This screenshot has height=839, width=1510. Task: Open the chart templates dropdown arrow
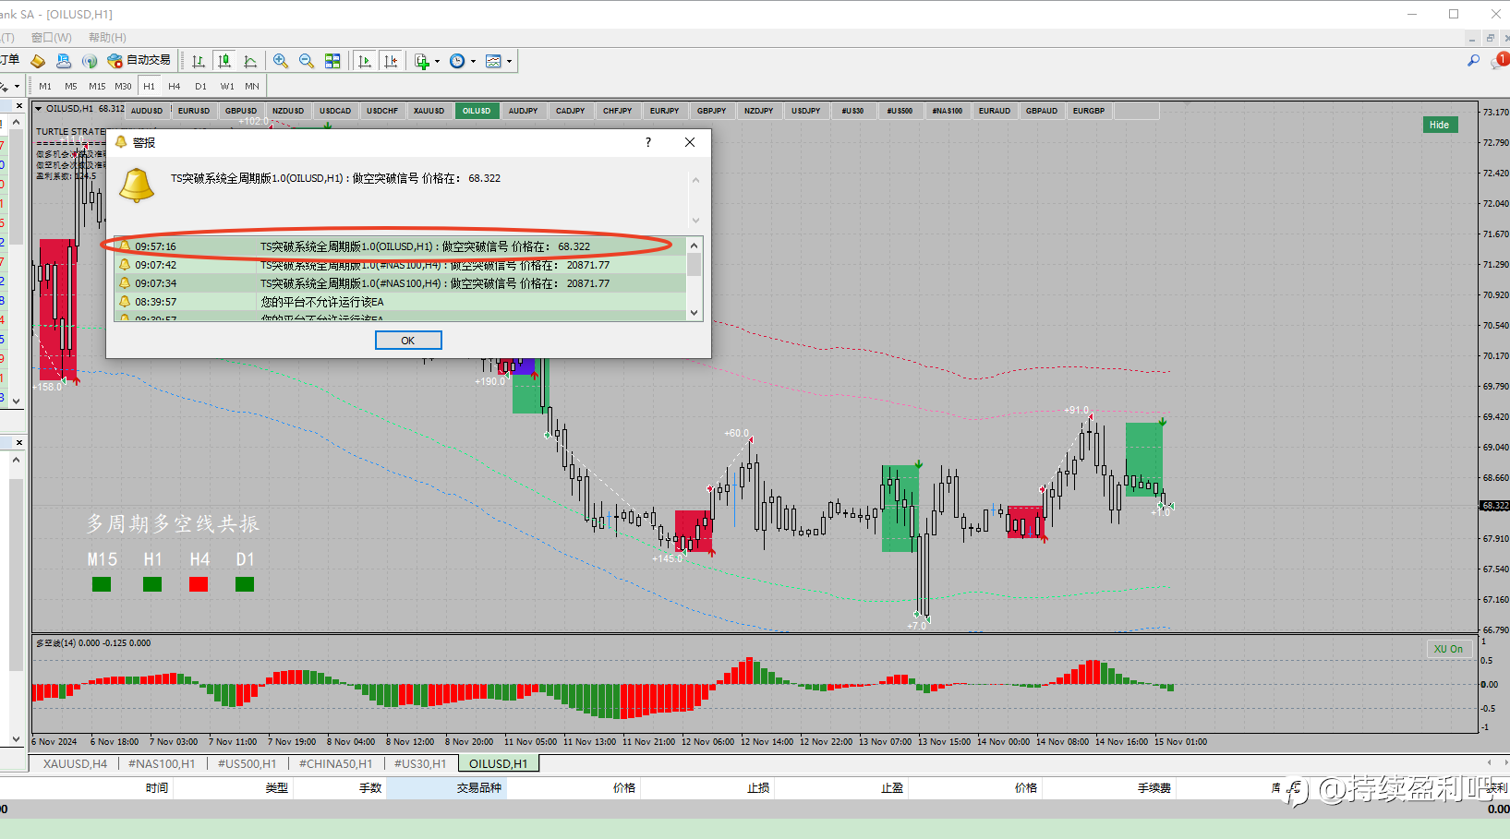click(x=509, y=62)
